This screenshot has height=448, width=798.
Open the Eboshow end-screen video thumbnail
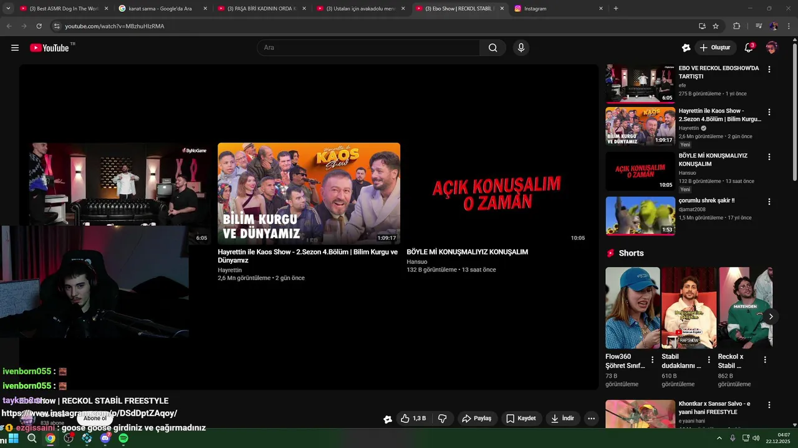click(118, 184)
